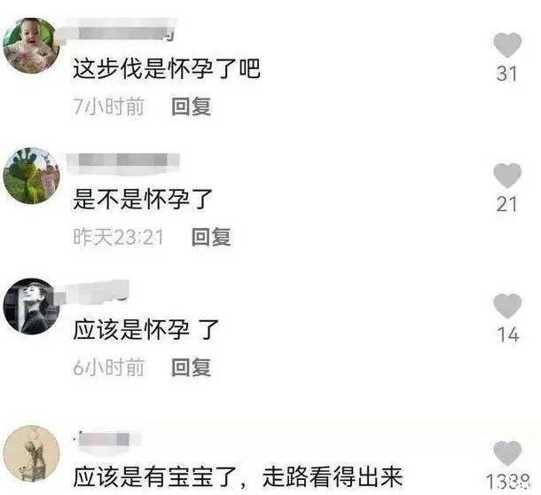Screen dimensions: 541x495
Task: Open the black-and-white portrait avatar
Action: click(31, 306)
